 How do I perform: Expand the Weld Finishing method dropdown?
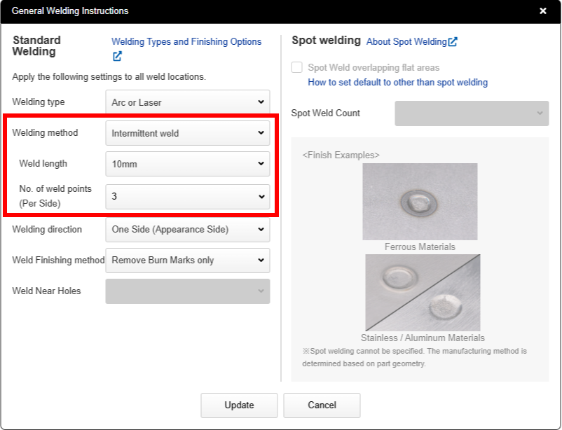tap(187, 261)
